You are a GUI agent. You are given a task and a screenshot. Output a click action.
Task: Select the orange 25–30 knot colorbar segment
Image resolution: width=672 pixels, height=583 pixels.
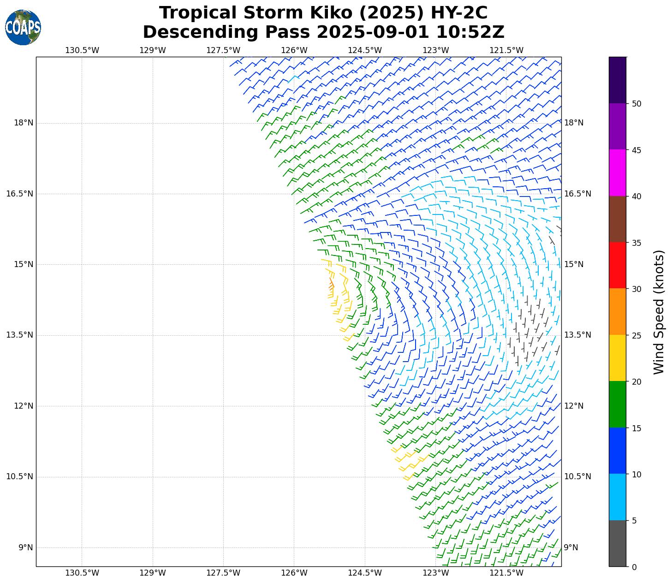click(x=617, y=311)
